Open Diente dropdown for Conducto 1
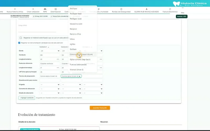 [50, 51]
